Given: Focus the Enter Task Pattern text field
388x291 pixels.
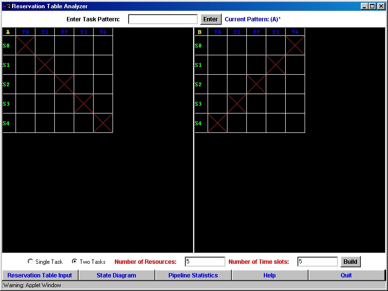Looking at the screenshot, I should coord(163,19).
